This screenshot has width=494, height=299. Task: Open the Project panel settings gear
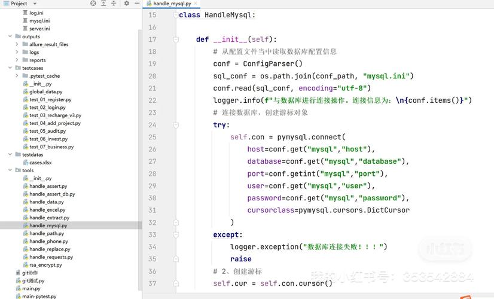(127, 3)
